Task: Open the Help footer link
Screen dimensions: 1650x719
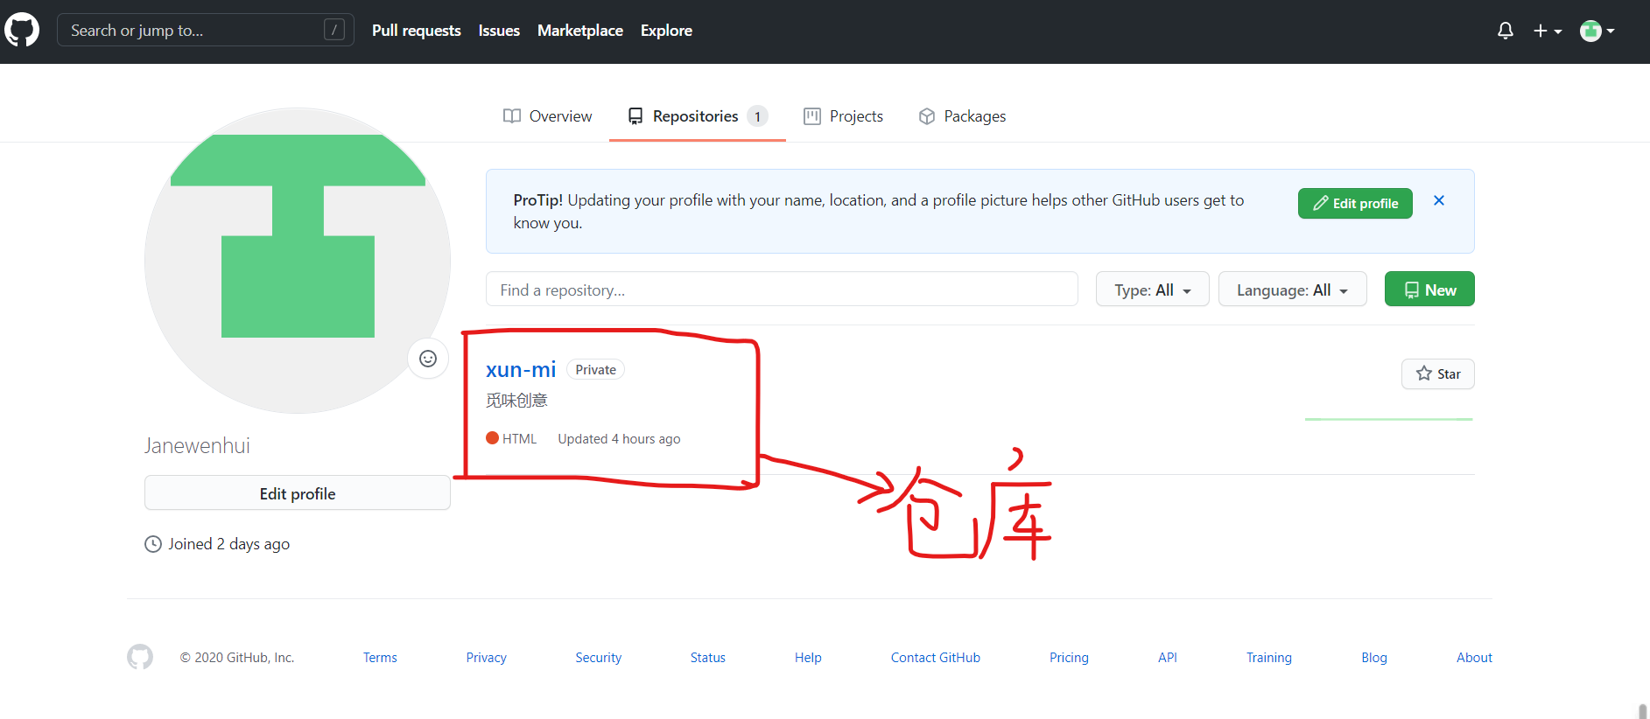Action: (808, 658)
